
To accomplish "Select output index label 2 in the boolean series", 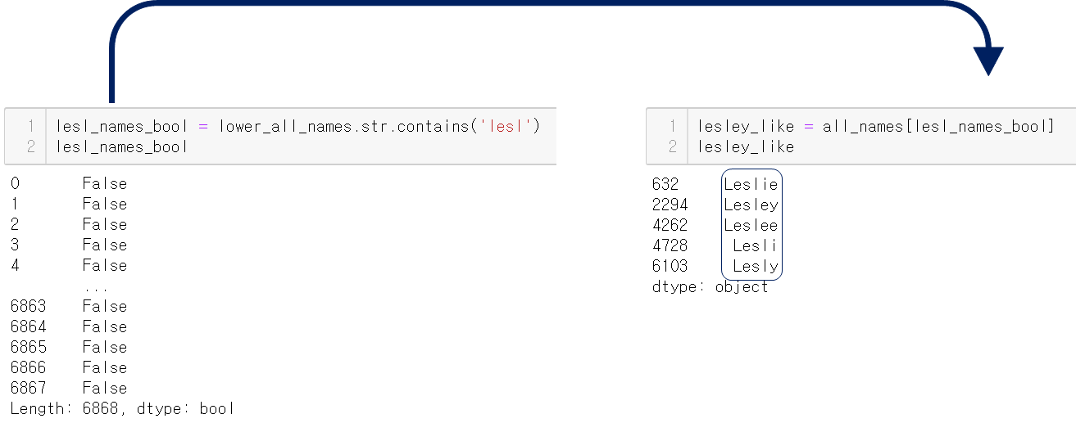I will click(x=16, y=224).
